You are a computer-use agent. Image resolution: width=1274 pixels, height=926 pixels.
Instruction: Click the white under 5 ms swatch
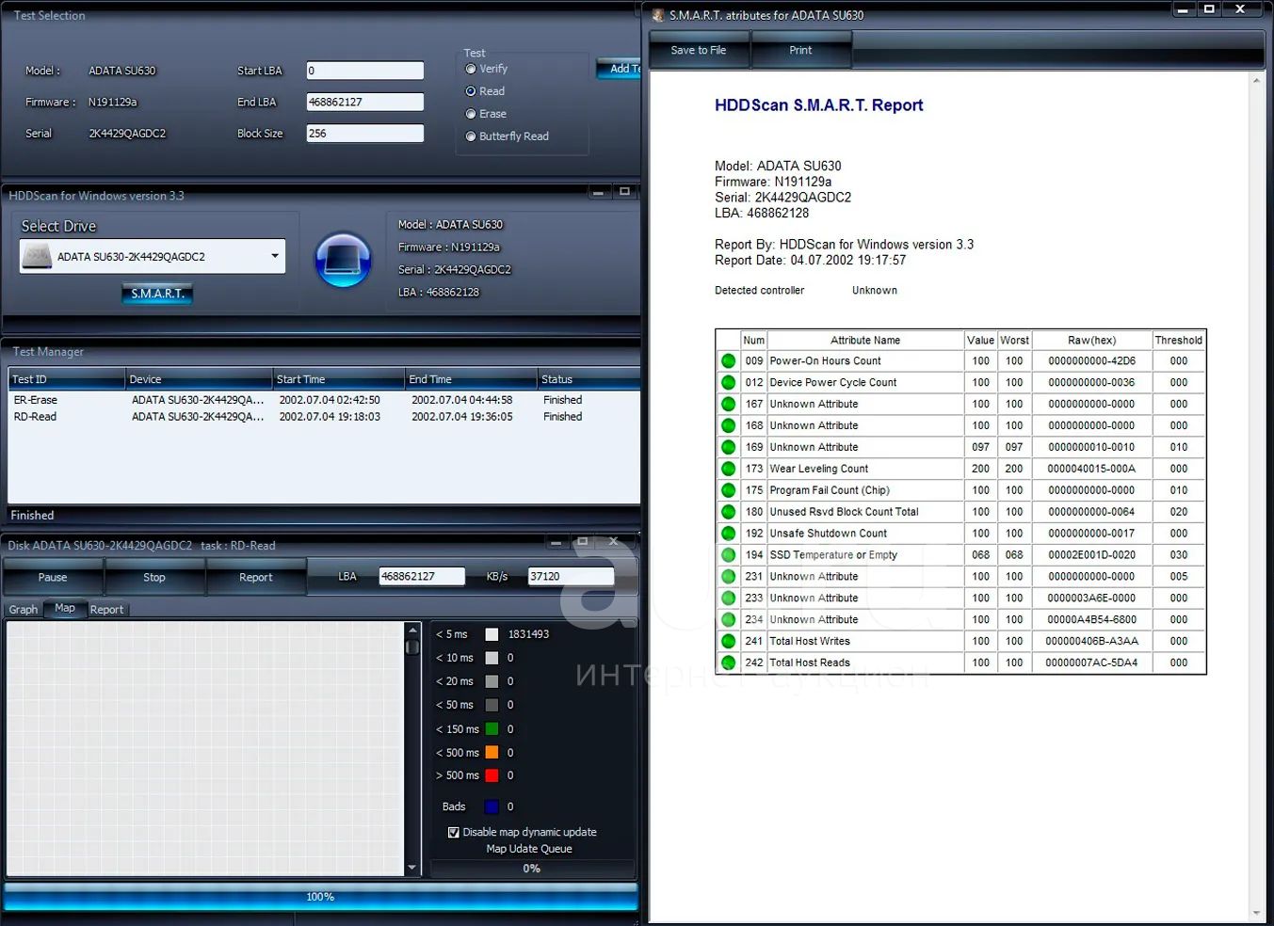492,634
